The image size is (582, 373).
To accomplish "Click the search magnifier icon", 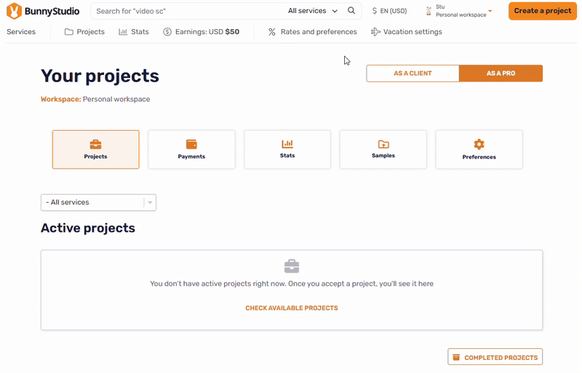I will pos(351,11).
